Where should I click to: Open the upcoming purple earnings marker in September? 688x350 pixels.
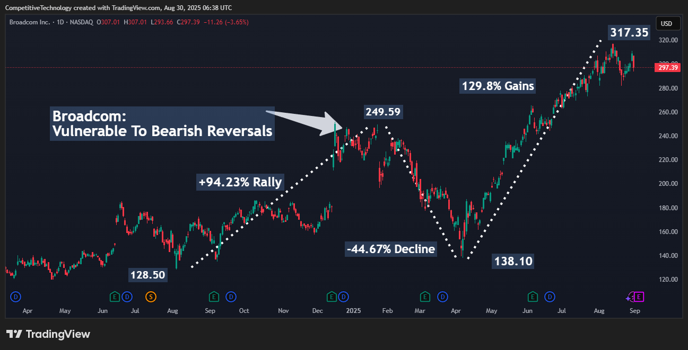pyautogui.click(x=639, y=297)
